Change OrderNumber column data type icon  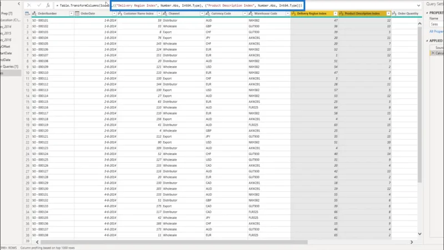(x=34, y=13)
